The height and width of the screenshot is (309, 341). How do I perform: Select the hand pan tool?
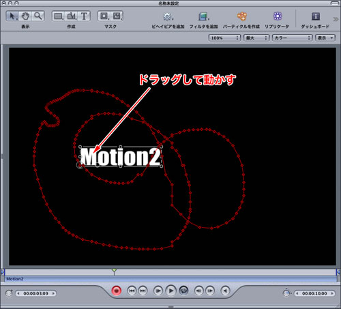click(25, 16)
